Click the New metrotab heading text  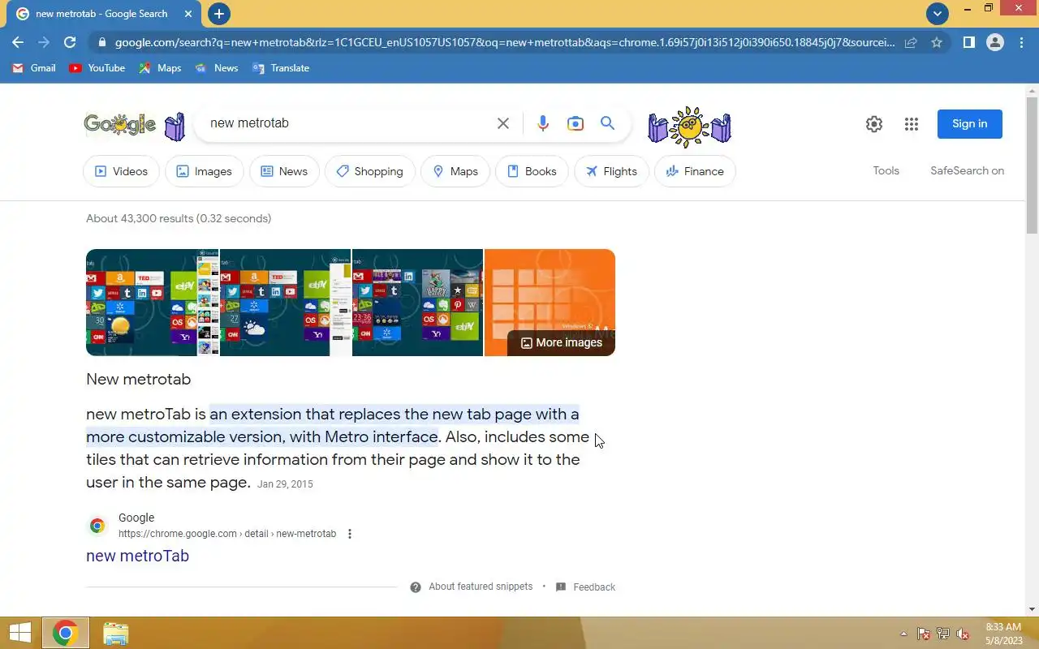(139, 379)
